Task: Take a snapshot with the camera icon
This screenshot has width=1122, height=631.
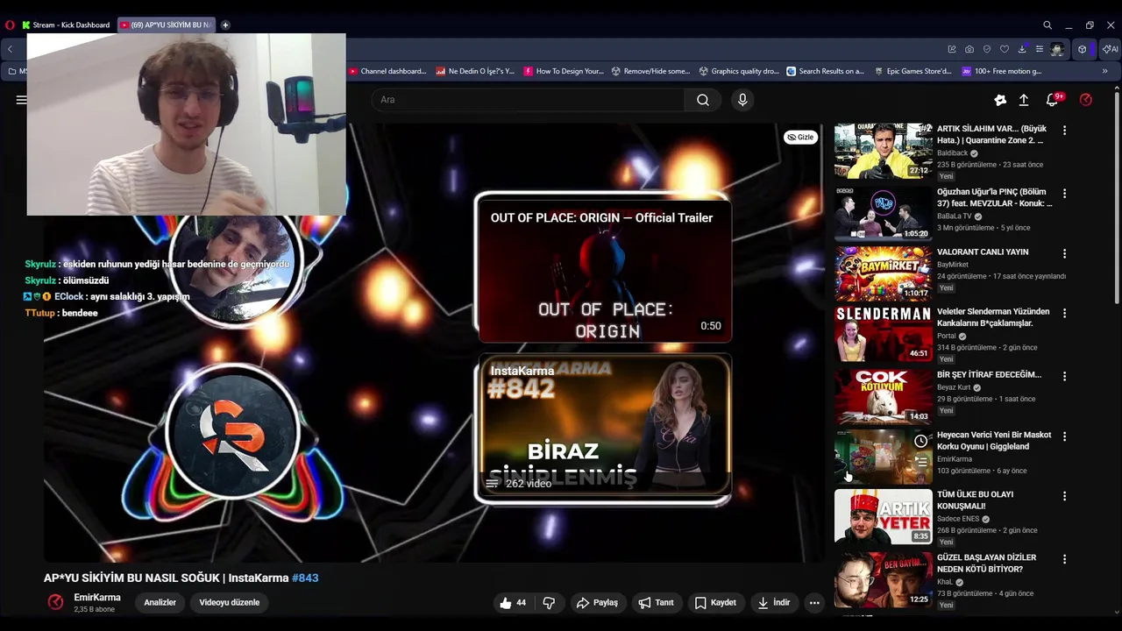Action: [969, 49]
